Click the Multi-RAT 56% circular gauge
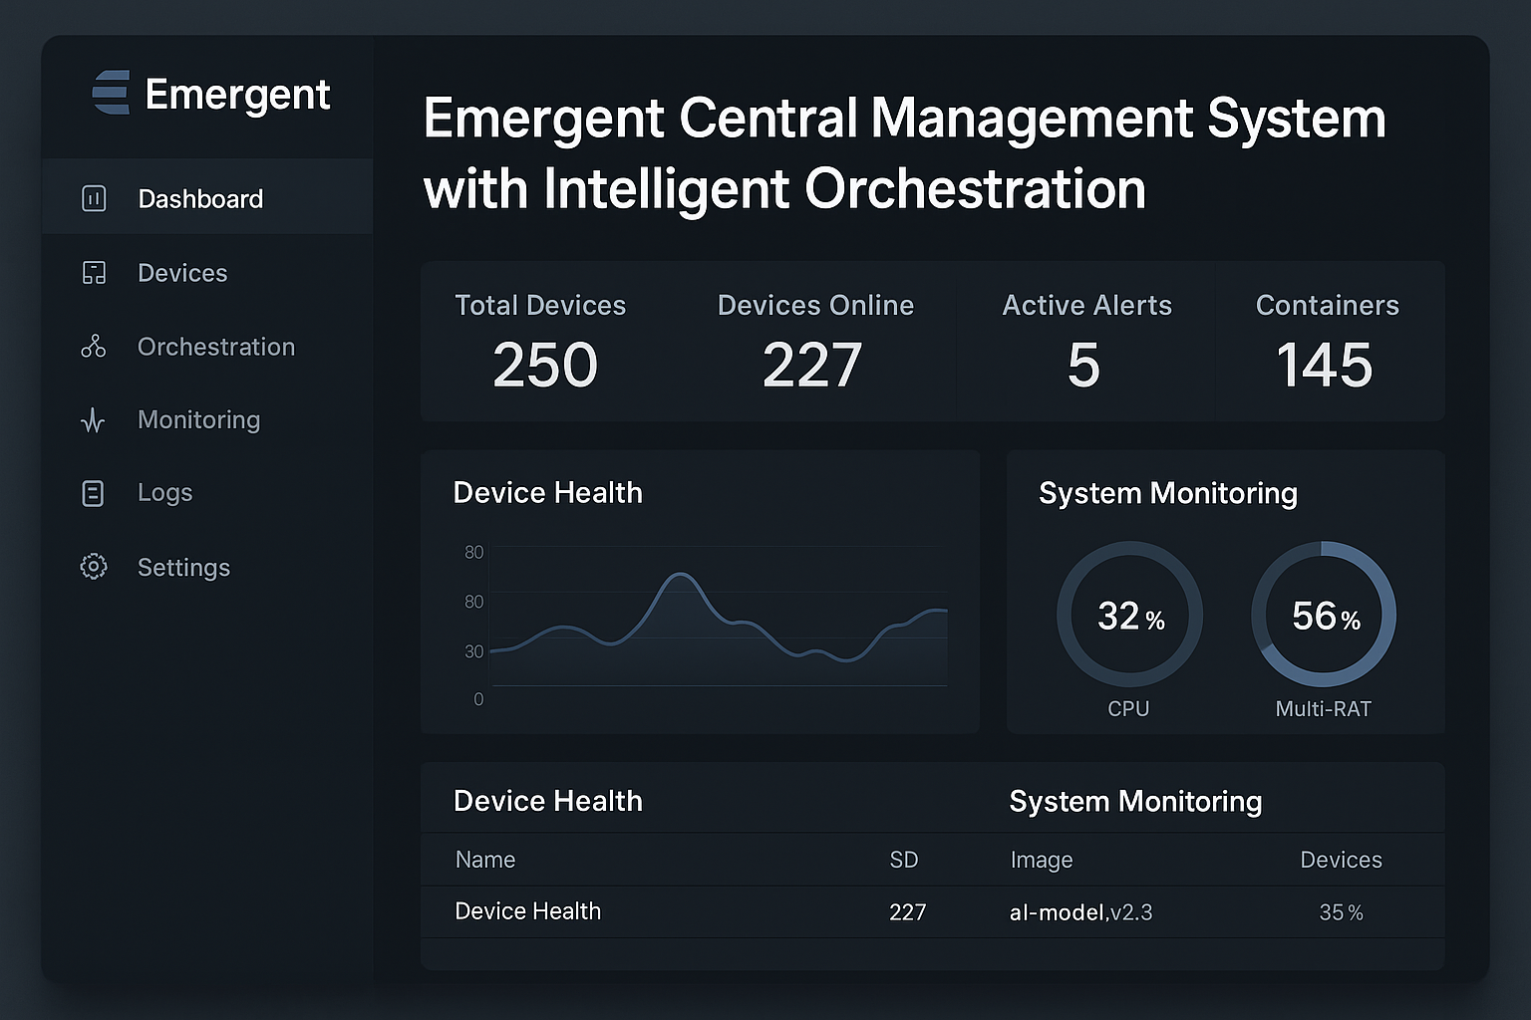 point(1324,615)
